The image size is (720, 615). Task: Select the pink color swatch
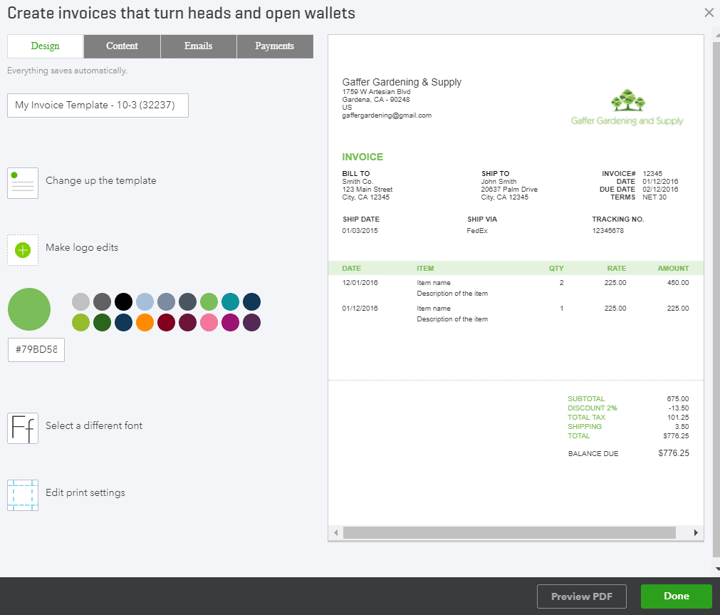[x=208, y=322]
